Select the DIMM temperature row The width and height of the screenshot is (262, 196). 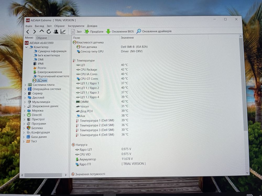[x=102, y=102]
